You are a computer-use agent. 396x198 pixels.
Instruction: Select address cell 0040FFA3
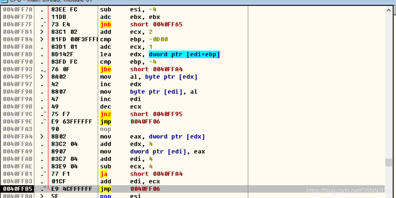(18, 129)
